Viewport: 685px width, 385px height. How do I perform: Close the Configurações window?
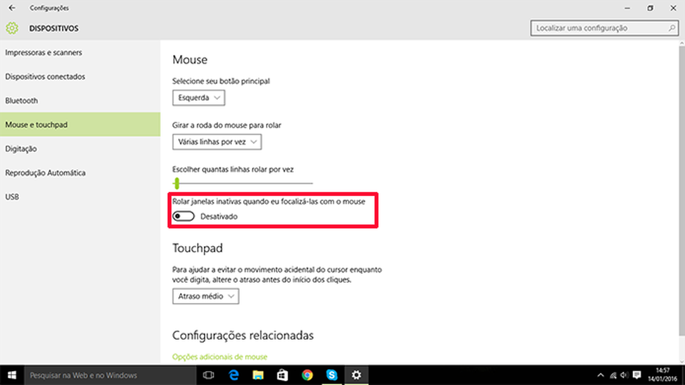(673, 8)
